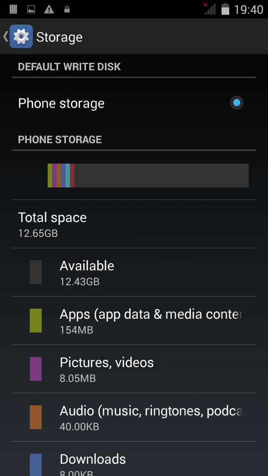Tap the picture notification icon in status bar
This screenshot has height=476, width=268.
coord(31,9)
